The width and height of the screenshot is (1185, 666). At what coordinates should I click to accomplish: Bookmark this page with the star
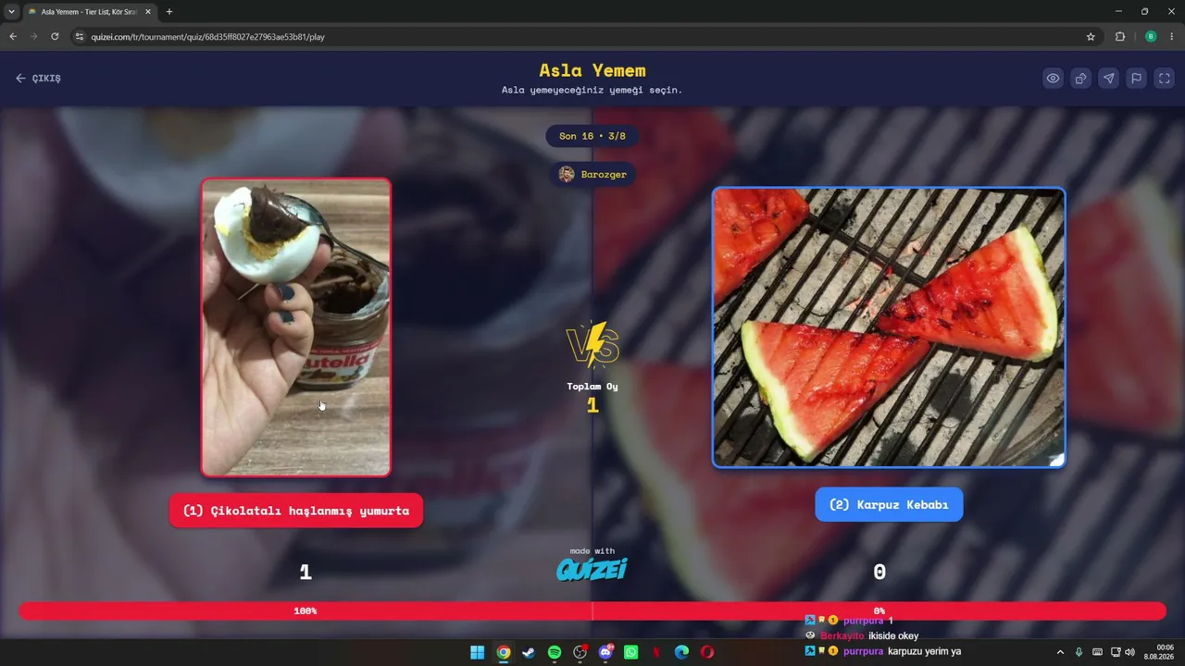pyautogui.click(x=1091, y=37)
